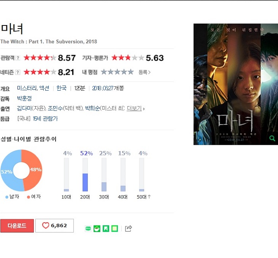Enlarge the 마녀 movie poster
Screen dimensions: 278x258
[x=236, y=84]
